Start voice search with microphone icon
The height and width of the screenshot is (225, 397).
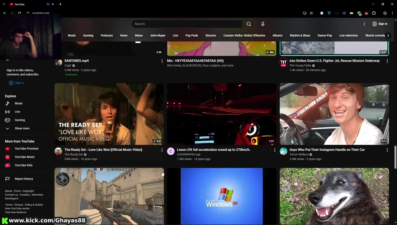[x=263, y=24]
